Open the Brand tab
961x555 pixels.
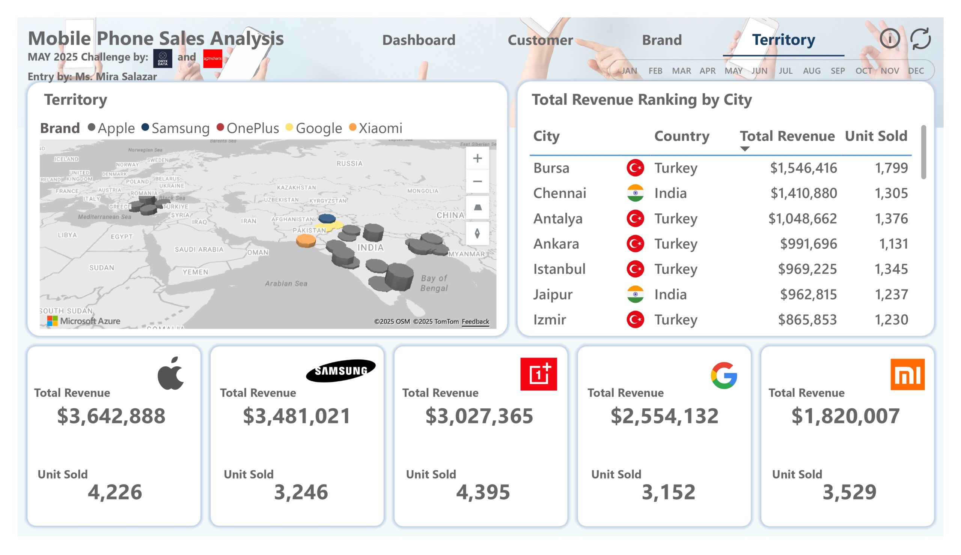pos(662,40)
